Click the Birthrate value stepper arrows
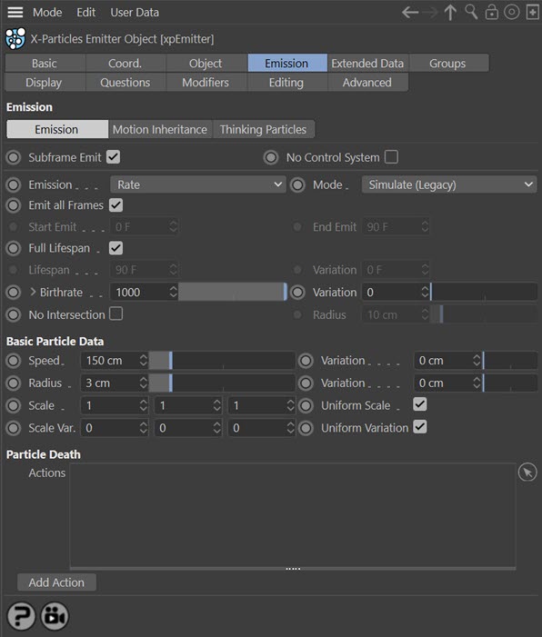Screen dimensions: 542x637 [173, 292]
